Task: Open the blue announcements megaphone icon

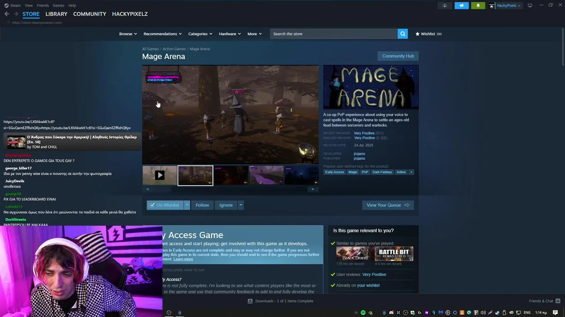Action: click(x=461, y=6)
